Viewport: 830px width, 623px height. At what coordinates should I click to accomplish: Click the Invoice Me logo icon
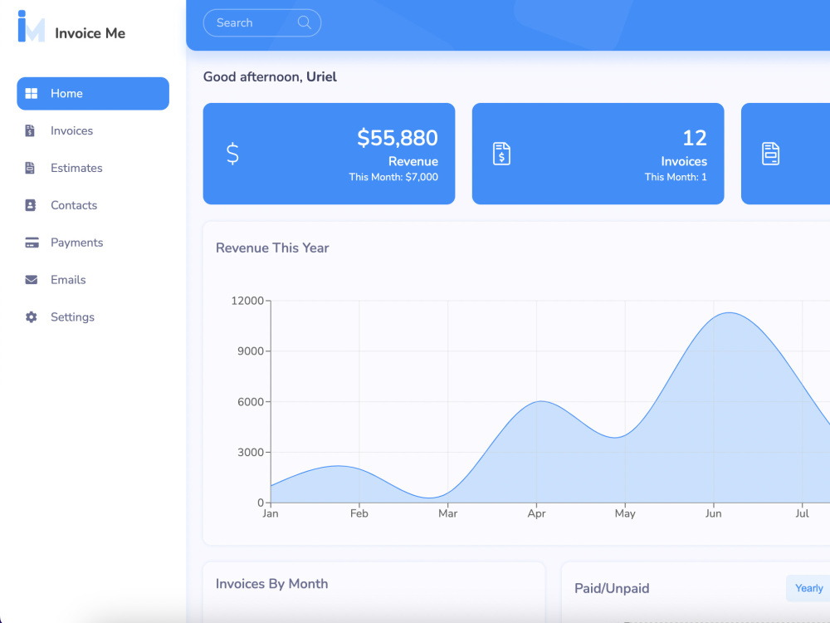32,27
